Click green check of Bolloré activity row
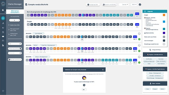Viewport: 169px width, 95px height. [x=139, y=51]
